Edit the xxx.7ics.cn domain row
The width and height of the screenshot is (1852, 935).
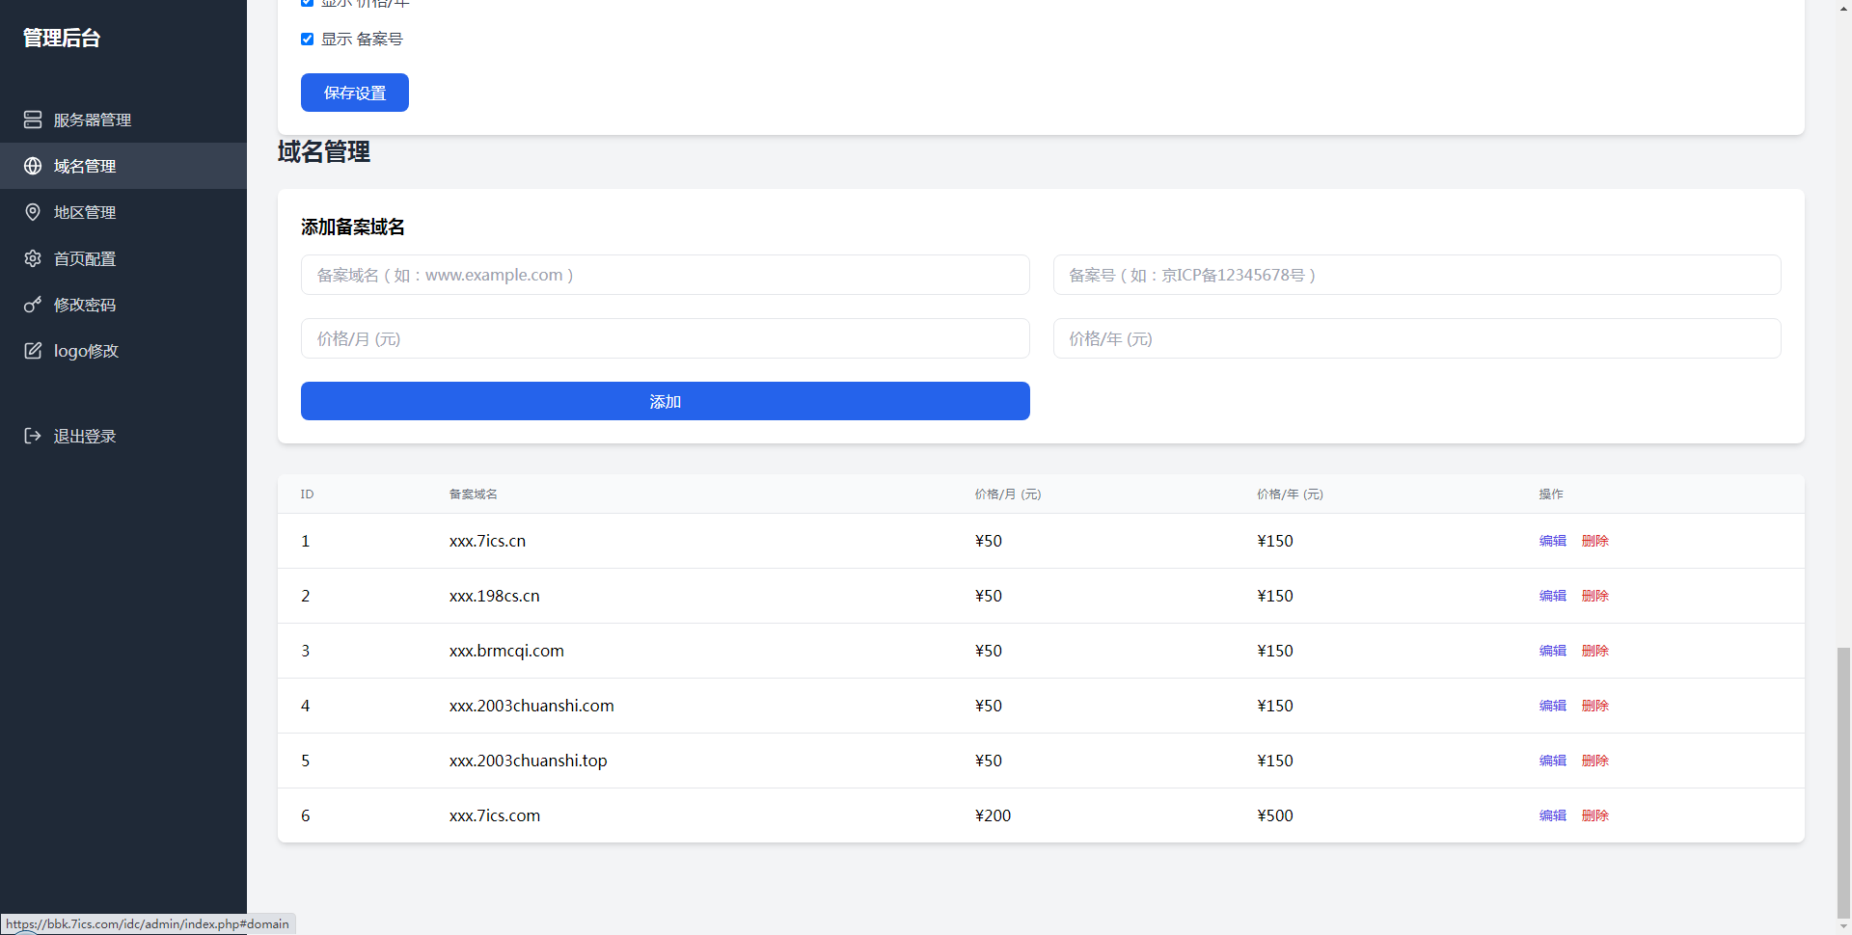[x=1552, y=541]
